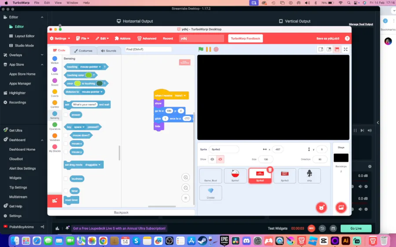The image size is (396, 247).
Task: Select the Control block category
Action: pos(55,104)
